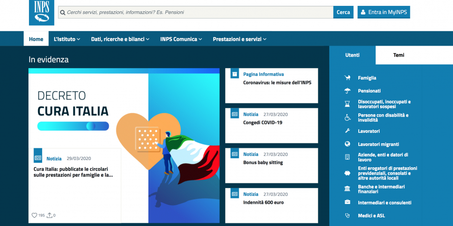Click the gradient slider bar under CURA ITALIA

(x=73, y=126)
